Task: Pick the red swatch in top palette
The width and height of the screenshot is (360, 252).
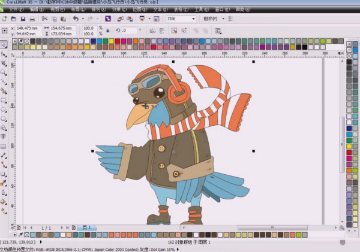Action: [x=118, y=41]
